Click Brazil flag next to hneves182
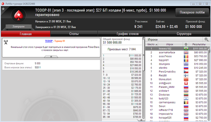This screenshot has height=122, width=211. pyautogui.click(x=186, y=49)
